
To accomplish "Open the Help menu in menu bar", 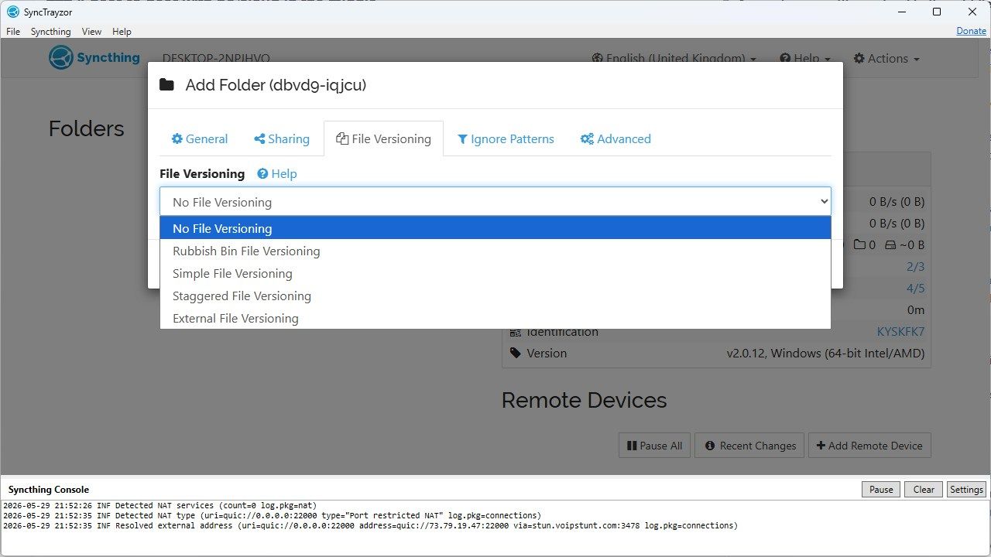I will click(122, 32).
